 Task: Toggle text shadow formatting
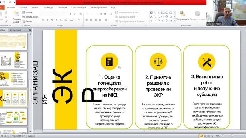click(x=57, y=20)
